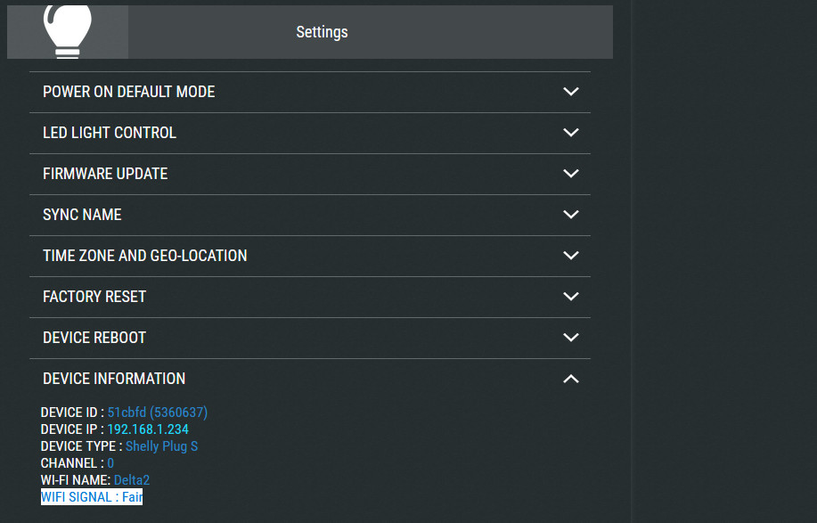
Task: Open Firmware Update via its down arrow
Action: 571,174
